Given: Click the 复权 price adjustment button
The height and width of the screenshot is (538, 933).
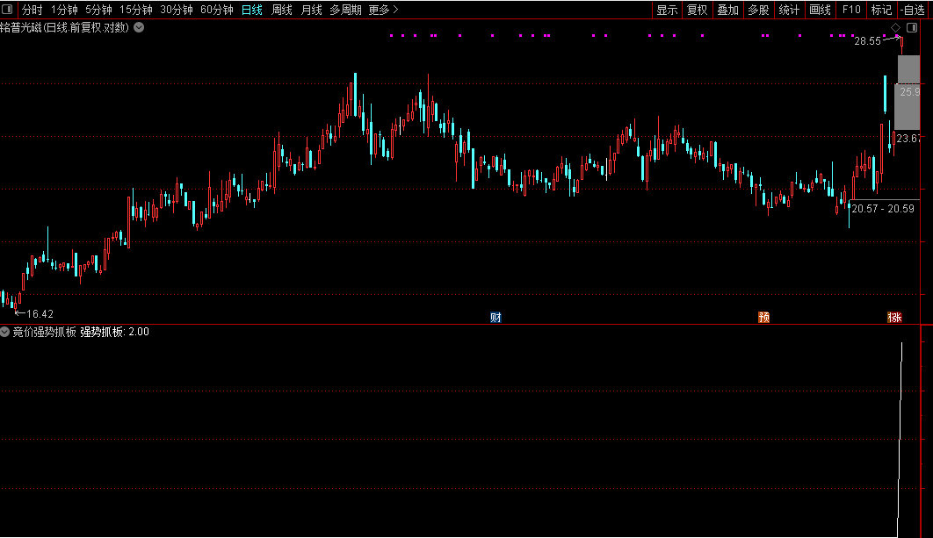Looking at the screenshot, I should pyautogui.click(x=697, y=10).
